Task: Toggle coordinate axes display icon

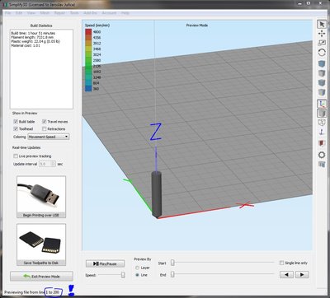Action: tap(322, 104)
